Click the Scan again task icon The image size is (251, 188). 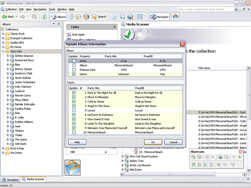coord(69,35)
